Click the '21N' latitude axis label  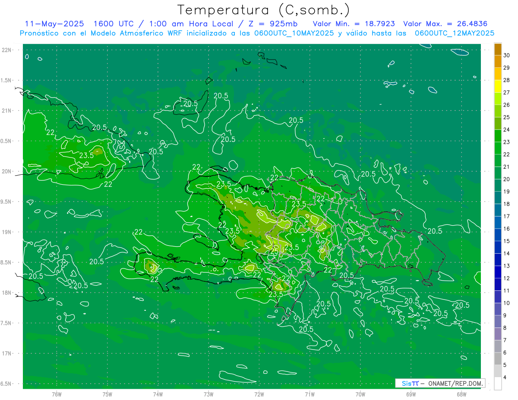point(7,110)
